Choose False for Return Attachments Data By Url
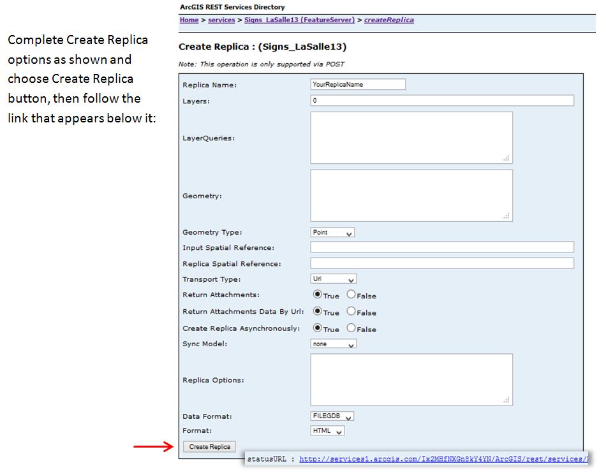Viewport: 599px width, 475px height. (351, 312)
